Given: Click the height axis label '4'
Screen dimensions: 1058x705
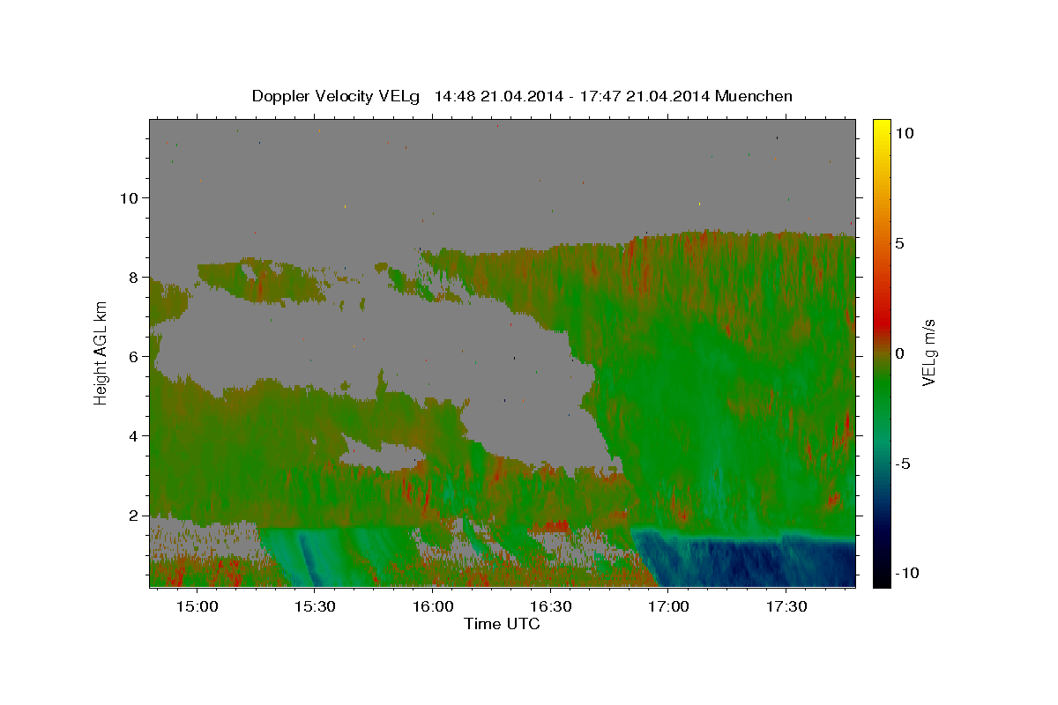Looking at the screenshot, I should (132, 435).
